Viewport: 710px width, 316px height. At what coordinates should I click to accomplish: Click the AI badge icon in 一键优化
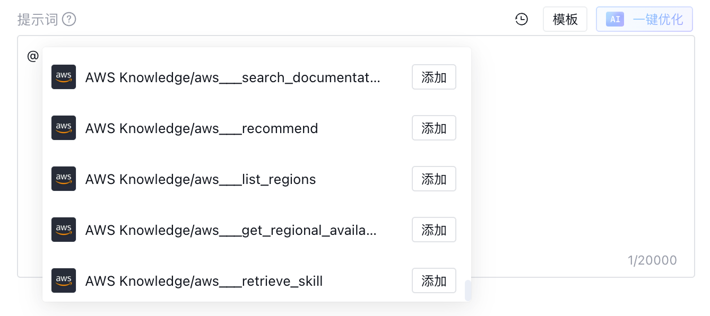(615, 20)
